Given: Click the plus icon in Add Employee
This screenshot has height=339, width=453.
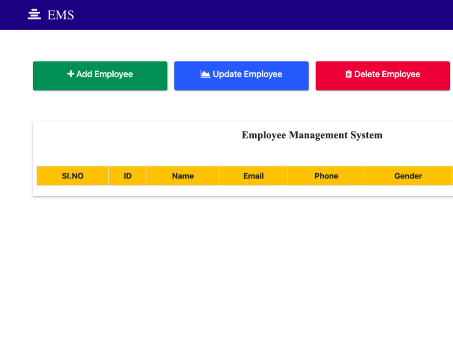Looking at the screenshot, I should click(x=71, y=74).
